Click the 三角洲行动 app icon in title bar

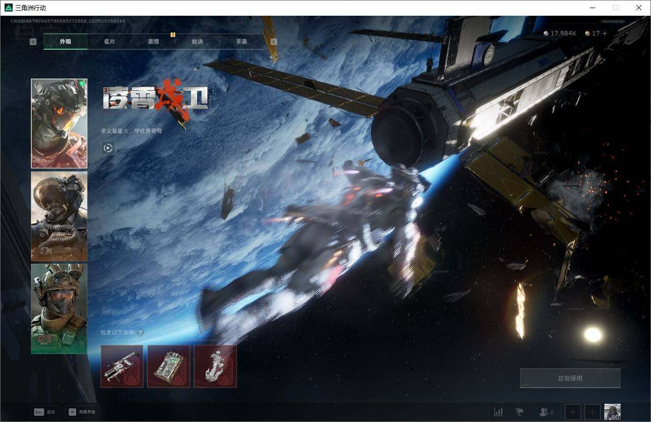click(x=9, y=8)
